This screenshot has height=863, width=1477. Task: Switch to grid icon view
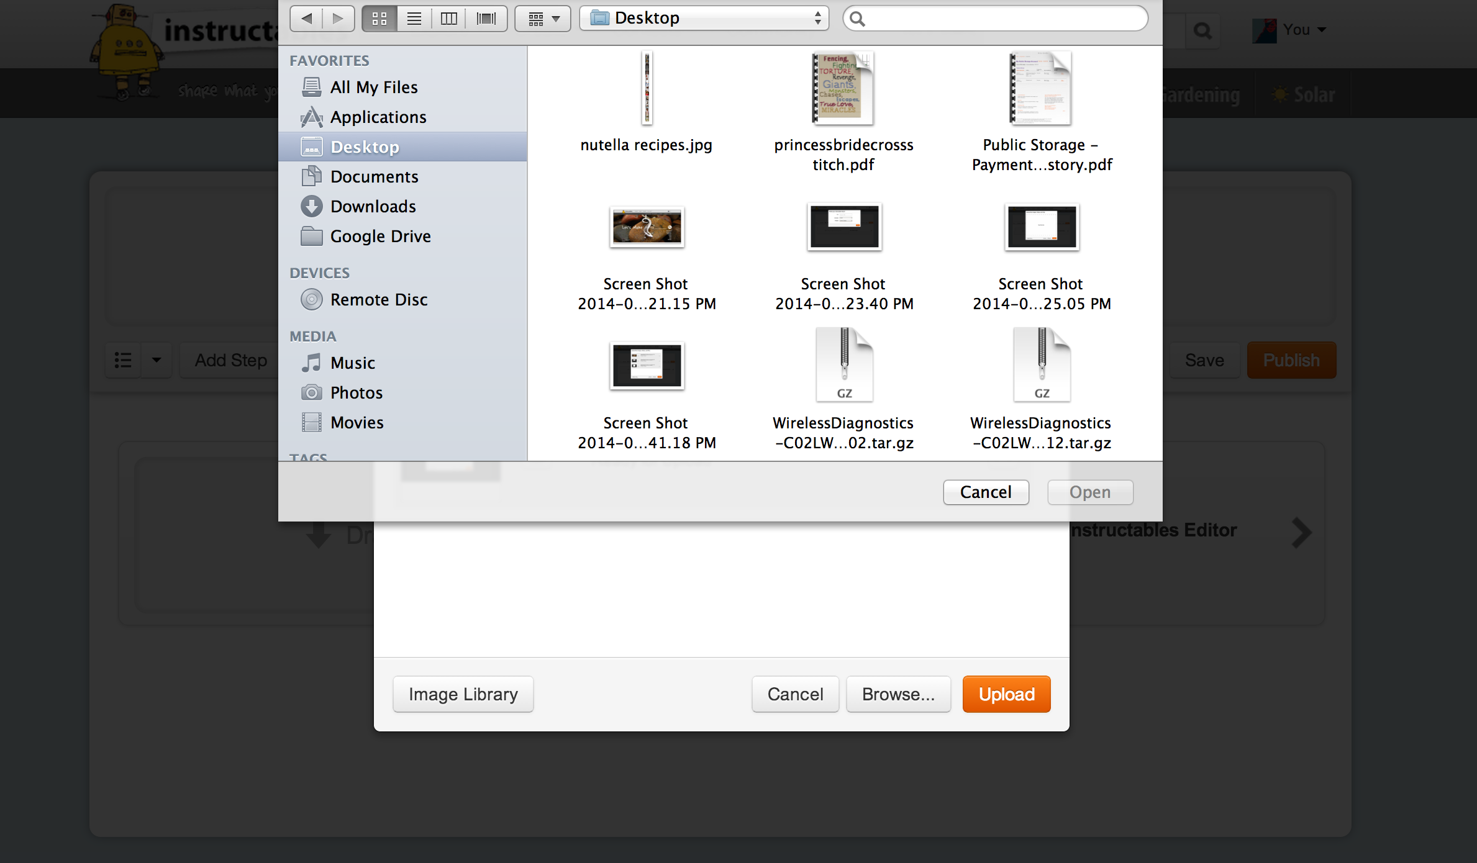[379, 18]
